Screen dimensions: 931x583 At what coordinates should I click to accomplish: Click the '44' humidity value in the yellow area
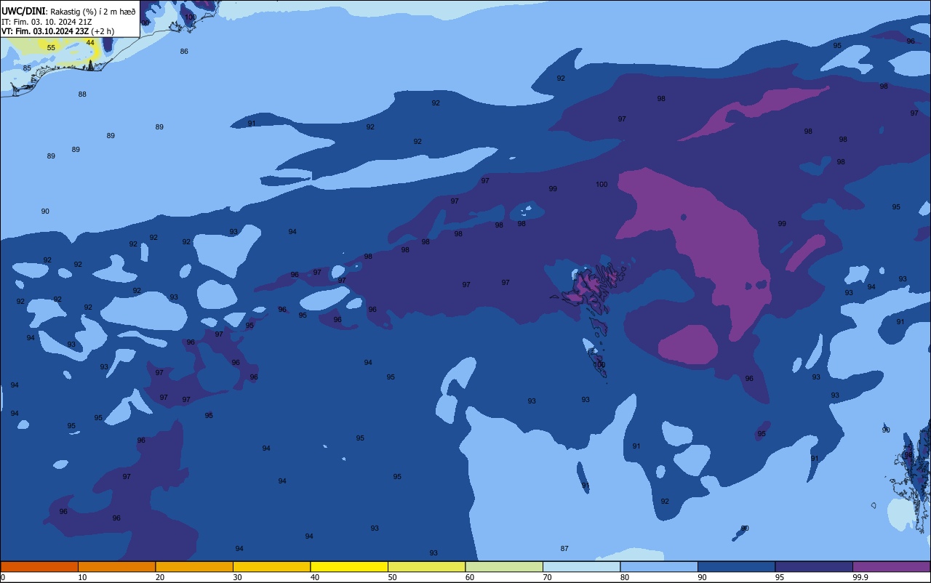[90, 42]
